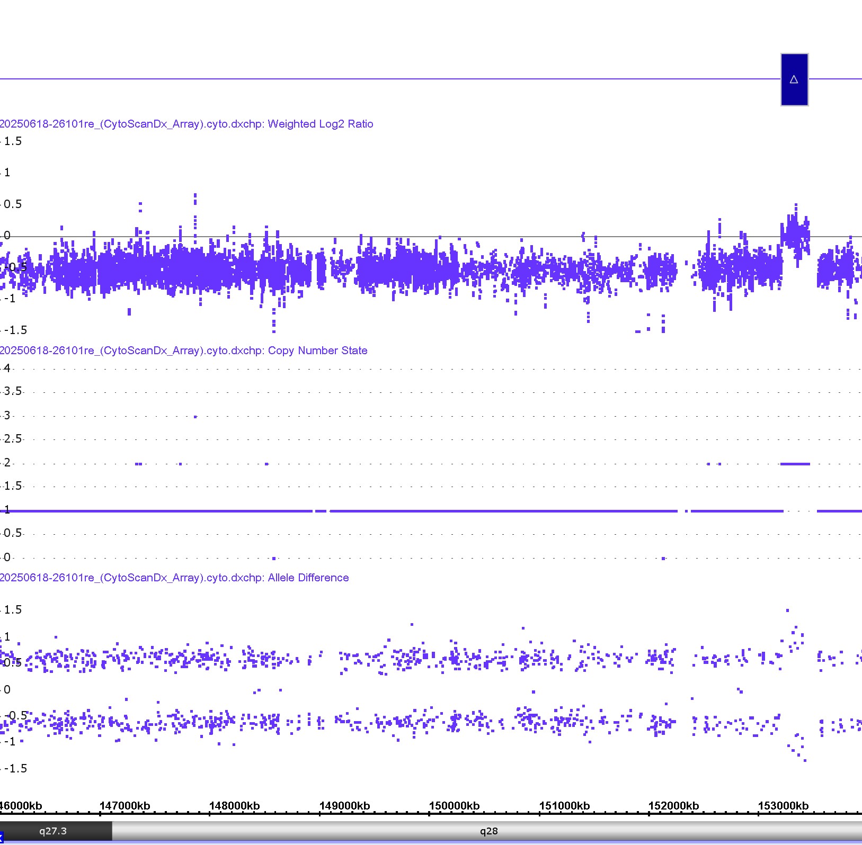Click the 153000kb coordinate label
The image size is (862, 845).
[x=784, y=806]
